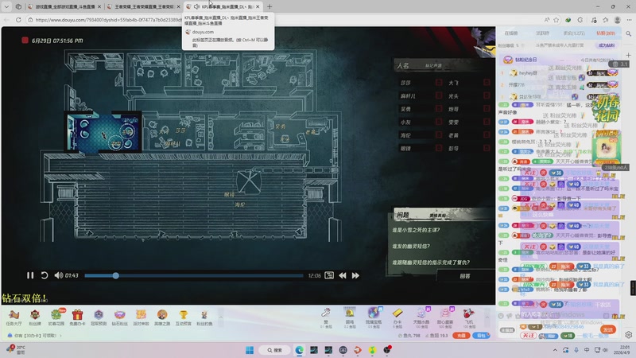Collapse the activity icons bar chevron
Viewport: 636px width, 358px height.
(x=221, y=317)
